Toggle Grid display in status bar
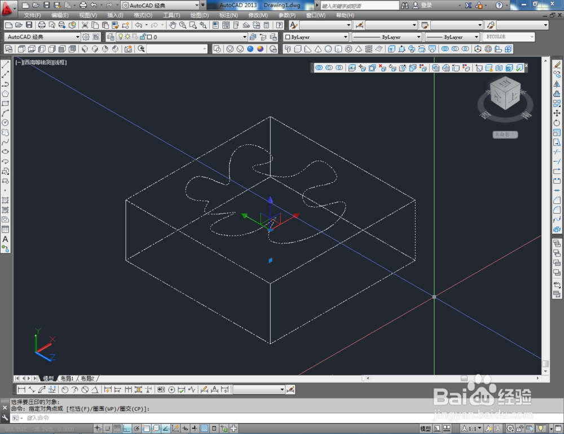Viewport: 564px width, 434px height. (117, 428)
